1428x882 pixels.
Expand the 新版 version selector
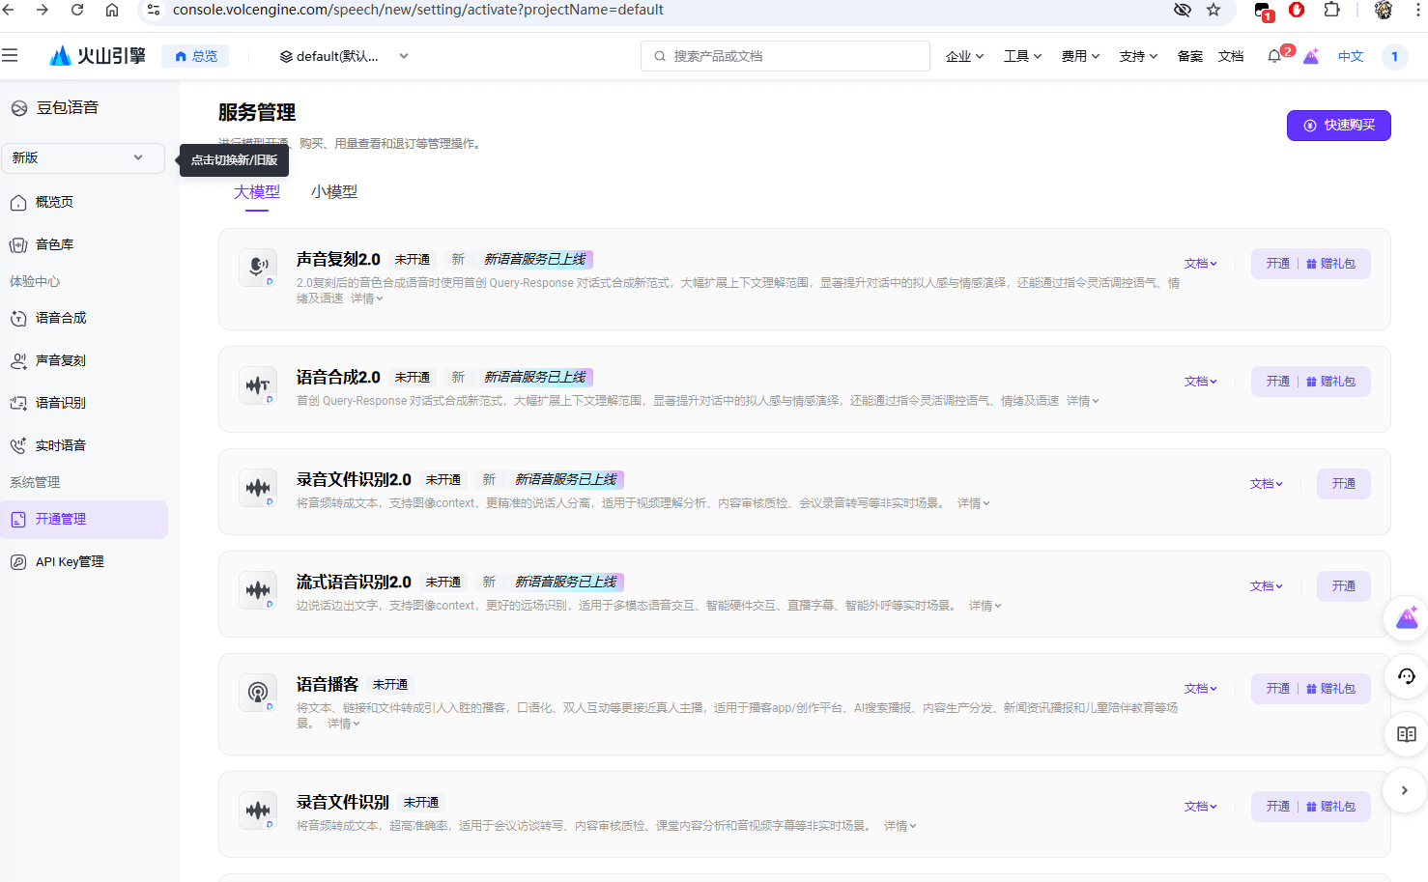pyautogui.click(x=82, y=157)
